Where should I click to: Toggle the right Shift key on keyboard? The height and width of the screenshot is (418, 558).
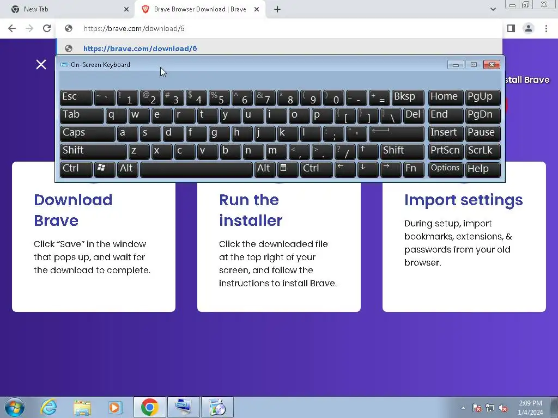[402, 151]
